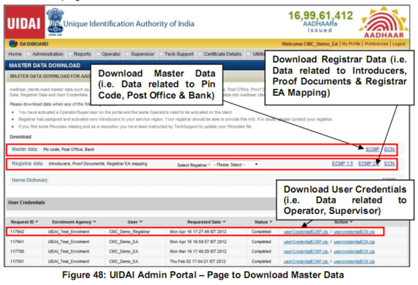Viewport: 418px width, 285px height.
Task: Click the CMC_Demo_Registrar user cell
Action: tap(129, 232)
